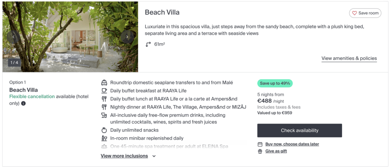Open View amenities & policies
391x167 pixels.
click(349, 58)
